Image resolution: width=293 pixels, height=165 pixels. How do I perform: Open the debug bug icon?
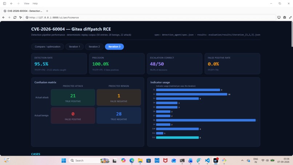point(285,17)
